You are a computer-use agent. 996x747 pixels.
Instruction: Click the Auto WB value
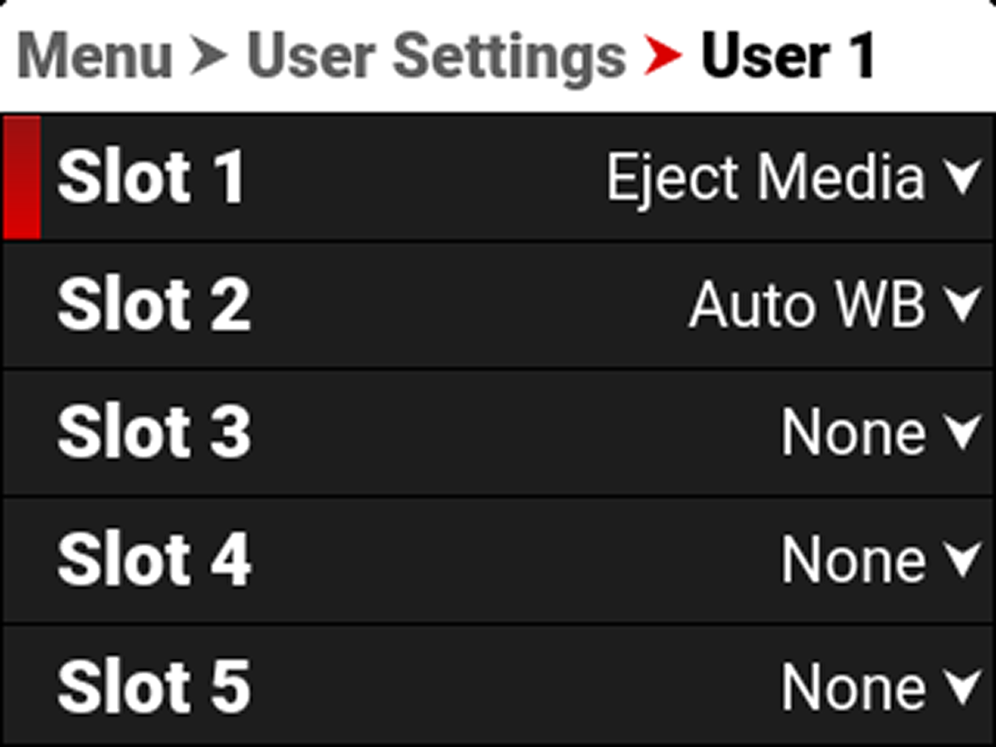tap(807, 305)
